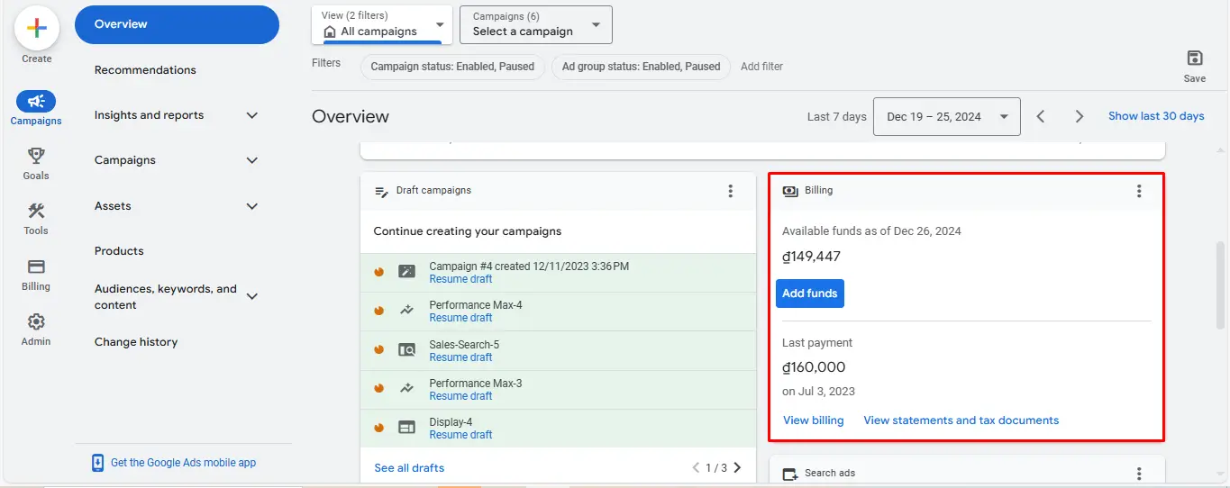This screenshot has width=1230, height=488.
Task: Click the Last 7 days label
Action: (836, 117)
